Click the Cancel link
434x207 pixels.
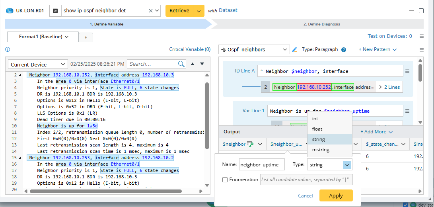[305, 195]
